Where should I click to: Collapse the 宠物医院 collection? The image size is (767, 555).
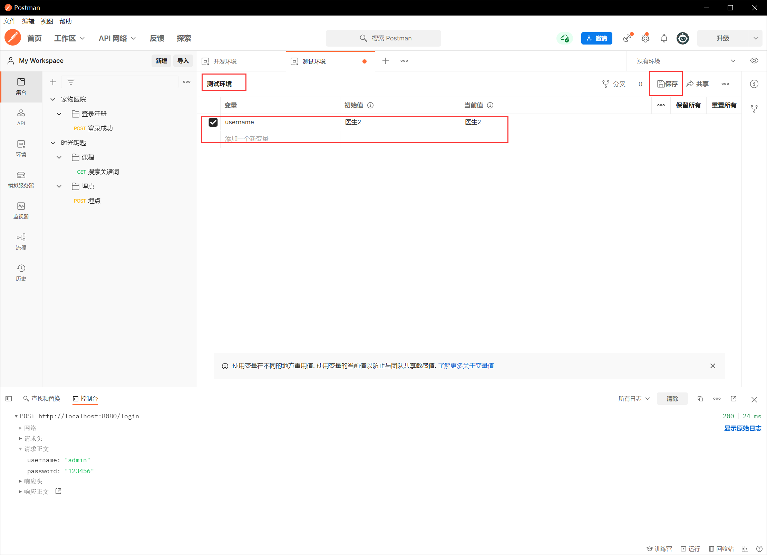[x=53, y=99]
